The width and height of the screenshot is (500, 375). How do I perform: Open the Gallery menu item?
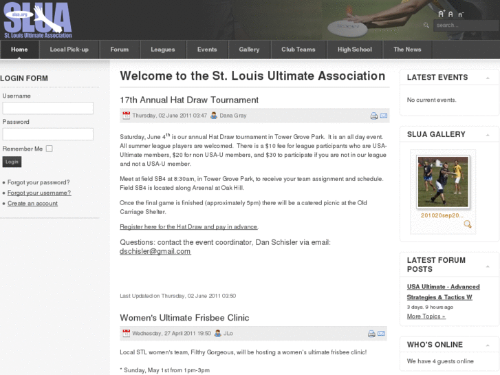[250, 50]
